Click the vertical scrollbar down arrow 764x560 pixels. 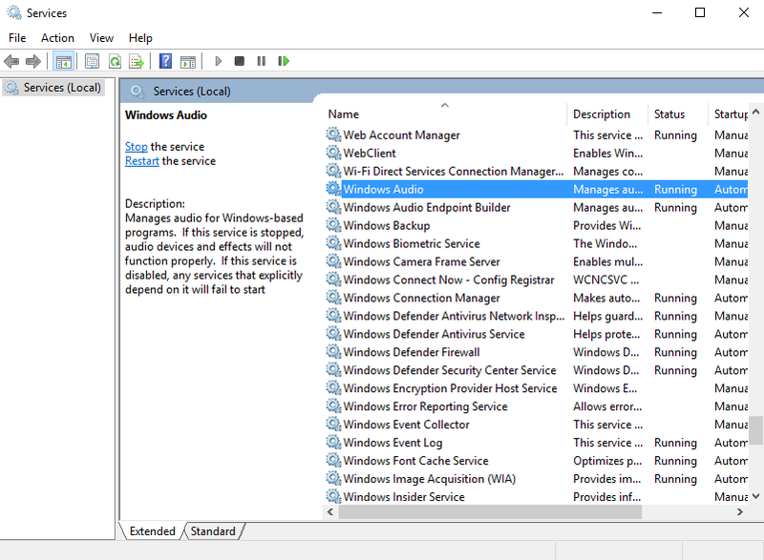point(755,496)
